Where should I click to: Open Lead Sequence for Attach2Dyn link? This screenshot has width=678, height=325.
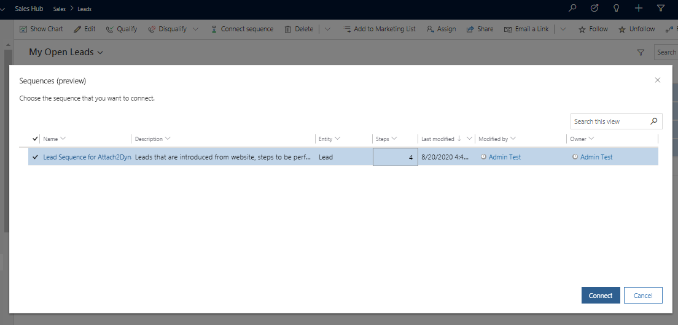(x=87, y=157)
